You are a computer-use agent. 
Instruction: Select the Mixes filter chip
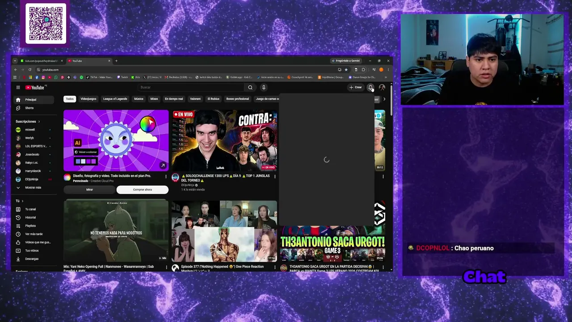click(x=154, y=99)
